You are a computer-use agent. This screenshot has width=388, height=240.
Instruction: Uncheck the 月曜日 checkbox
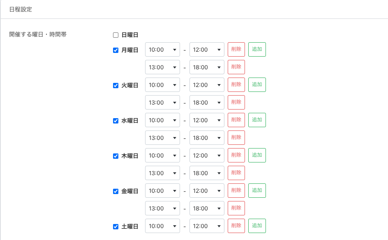(115, 50)
